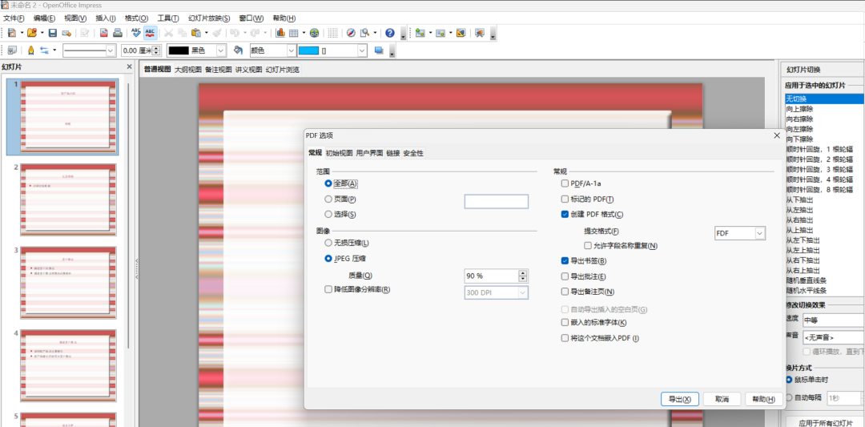Open the 幻灯片放映(S) menu

[209, 18]
